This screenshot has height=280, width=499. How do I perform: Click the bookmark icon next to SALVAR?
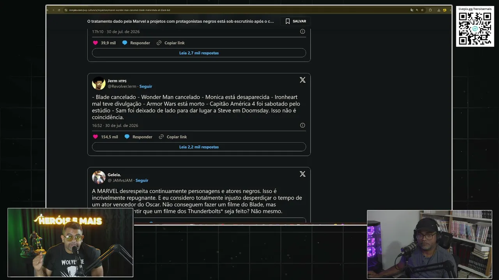click(288, 21)
